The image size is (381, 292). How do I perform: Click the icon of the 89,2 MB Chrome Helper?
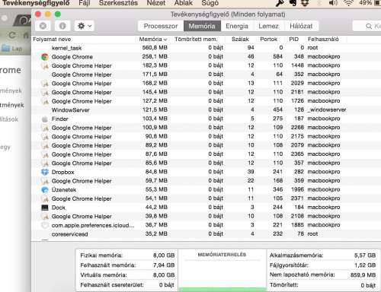[x=45, y=145]
